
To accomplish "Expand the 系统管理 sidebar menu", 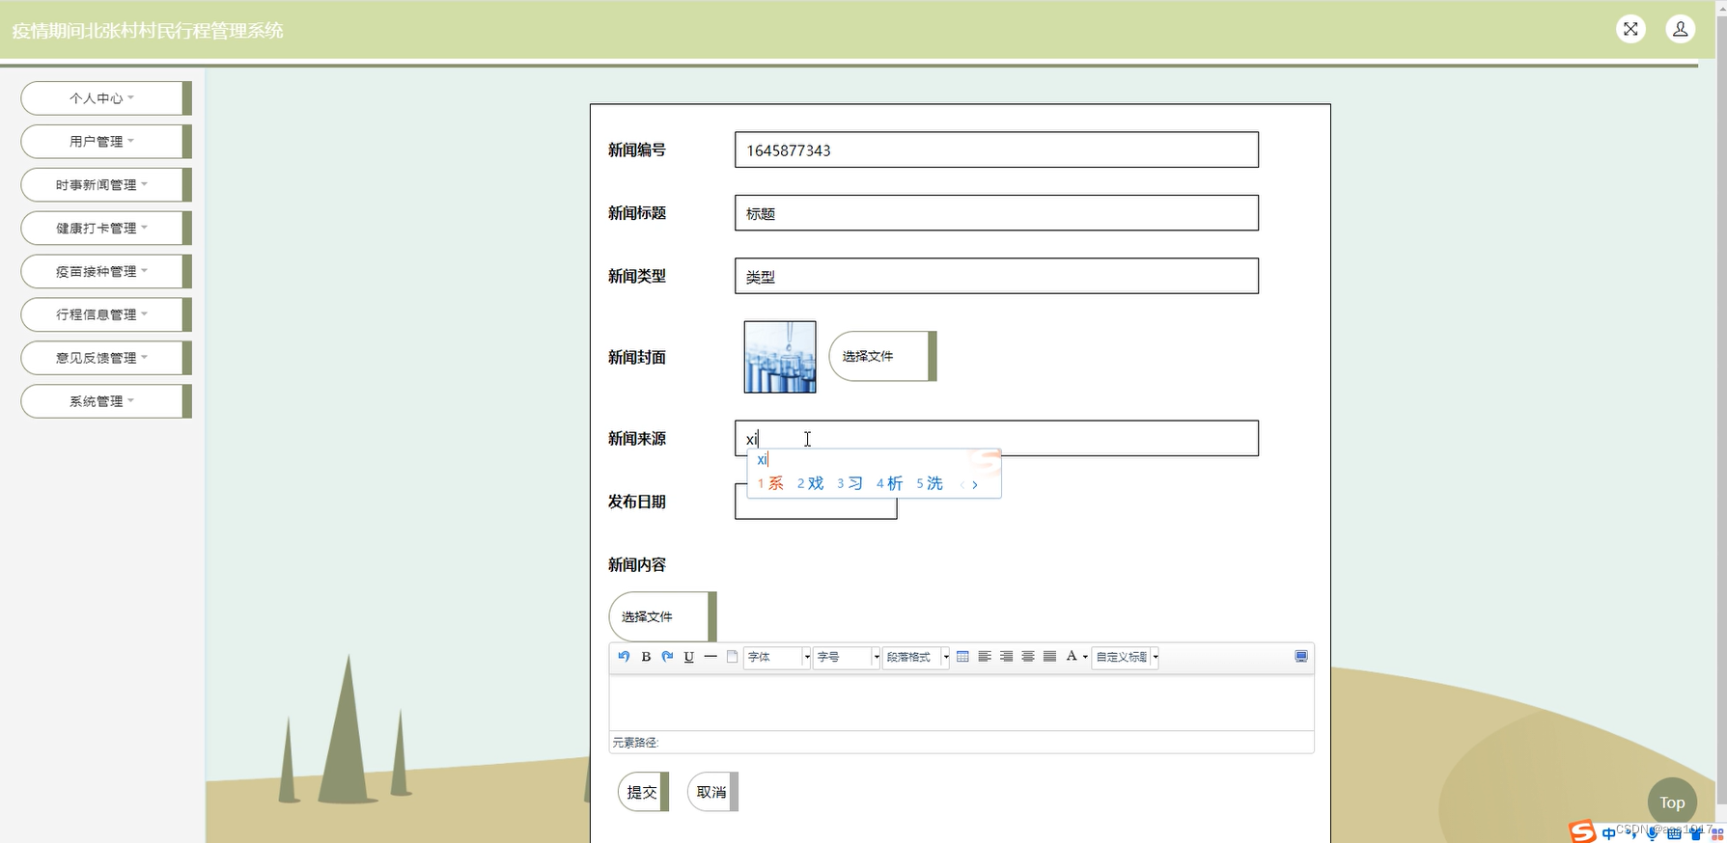I will 106,401.
